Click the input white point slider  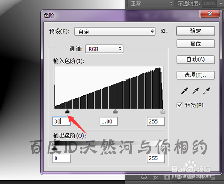coord(163,111)
